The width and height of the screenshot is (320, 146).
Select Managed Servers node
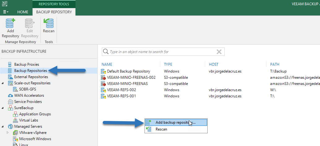click(x=28, y=126)
